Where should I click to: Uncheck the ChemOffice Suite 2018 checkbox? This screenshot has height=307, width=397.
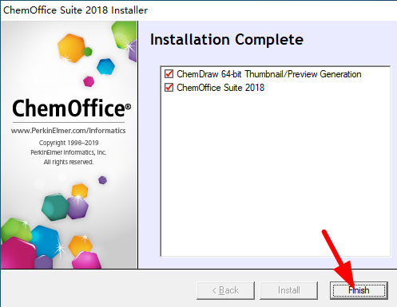(x=169, y=88)
